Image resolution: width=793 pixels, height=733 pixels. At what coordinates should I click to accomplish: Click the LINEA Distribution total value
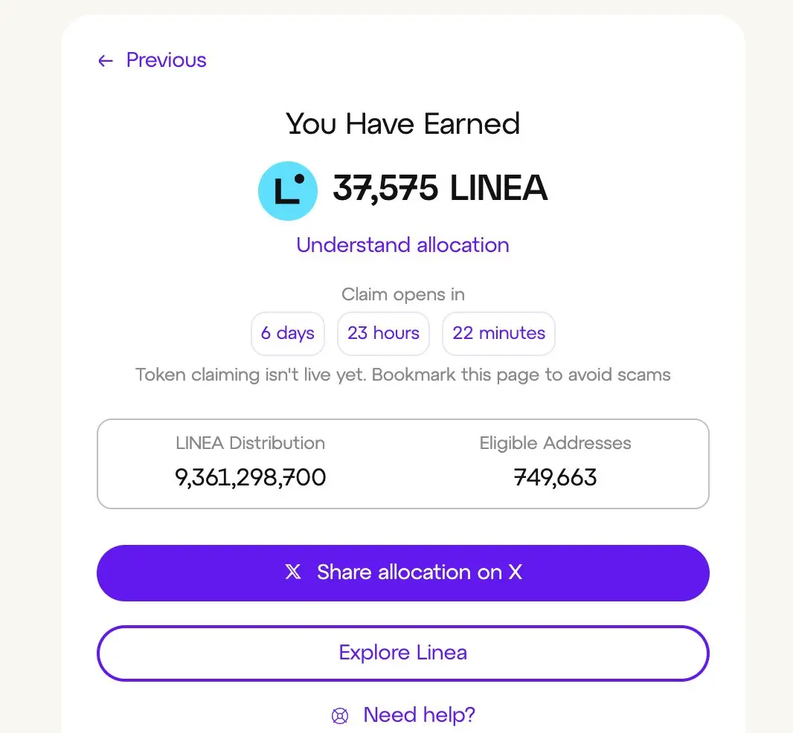(251, 478)
